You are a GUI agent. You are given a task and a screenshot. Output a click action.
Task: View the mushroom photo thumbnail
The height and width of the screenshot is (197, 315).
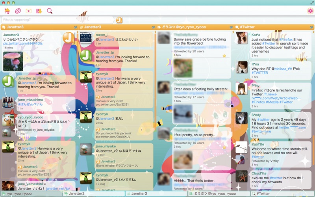tap(13, 61)
